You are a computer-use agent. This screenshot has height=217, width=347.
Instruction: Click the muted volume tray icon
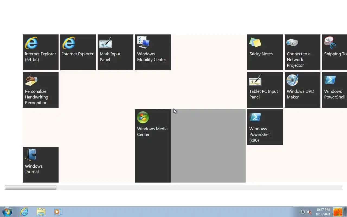[x=309, y=212]
